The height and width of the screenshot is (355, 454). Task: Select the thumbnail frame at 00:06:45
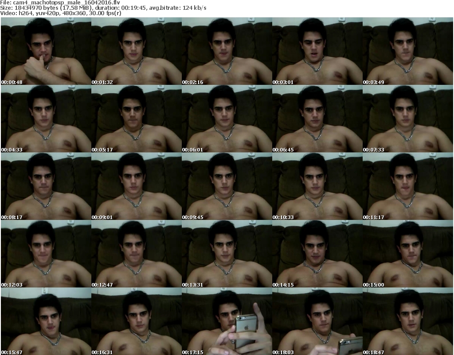tap(317, 119)
